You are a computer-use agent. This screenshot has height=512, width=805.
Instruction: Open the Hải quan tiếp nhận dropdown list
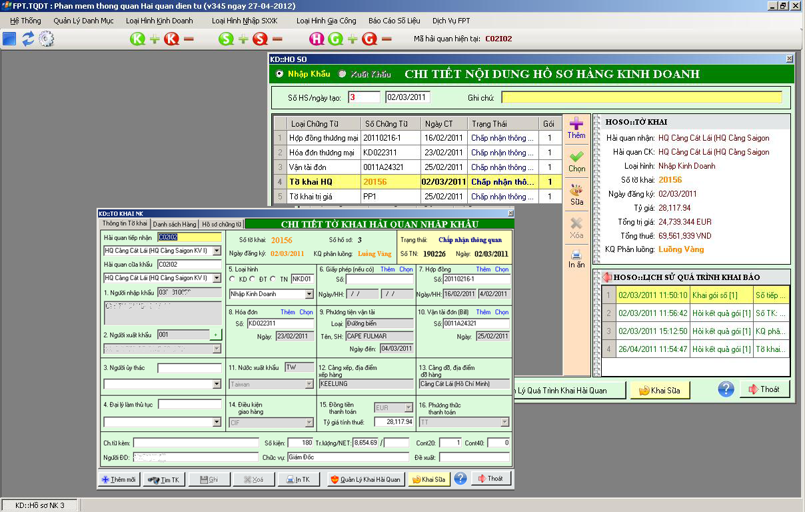[217, 251]
